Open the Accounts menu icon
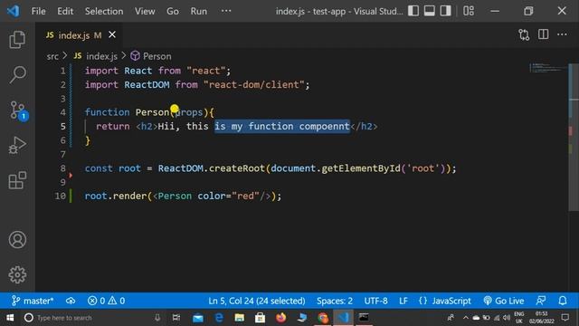This screenshot has width=579, height=326. [17, 239]
